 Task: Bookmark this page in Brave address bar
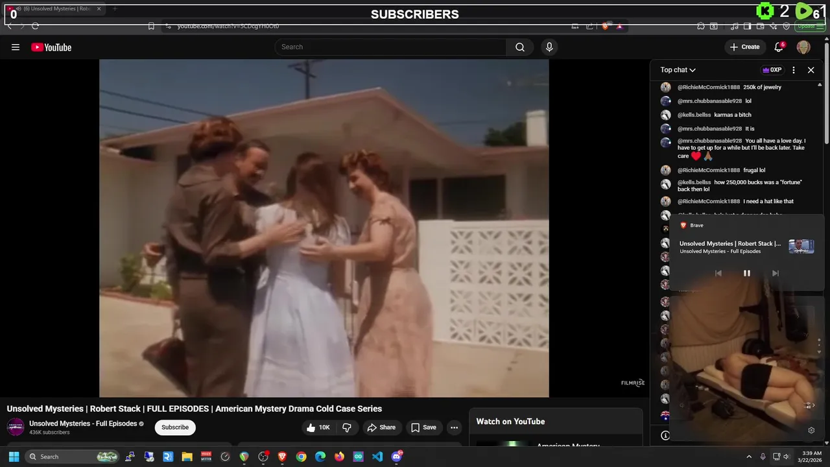point(151,26)
